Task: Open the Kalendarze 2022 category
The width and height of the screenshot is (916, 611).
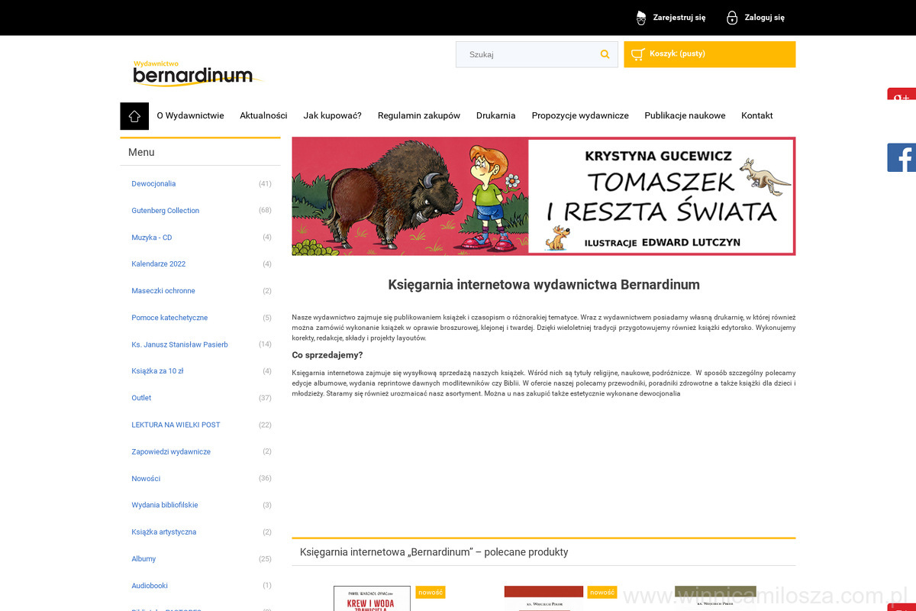Action: point(158,264)
